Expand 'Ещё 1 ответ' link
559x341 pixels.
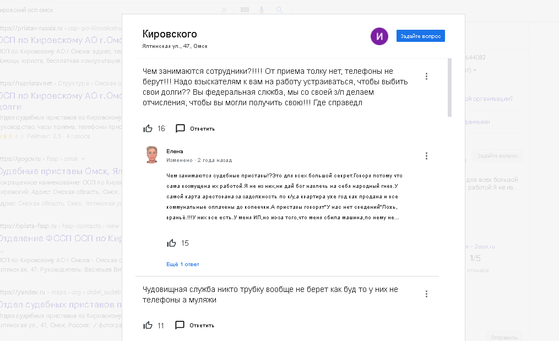(182, 264)
